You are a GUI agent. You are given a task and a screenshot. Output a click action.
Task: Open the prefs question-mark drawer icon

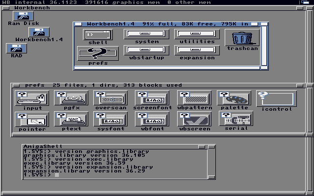(98, 53)
